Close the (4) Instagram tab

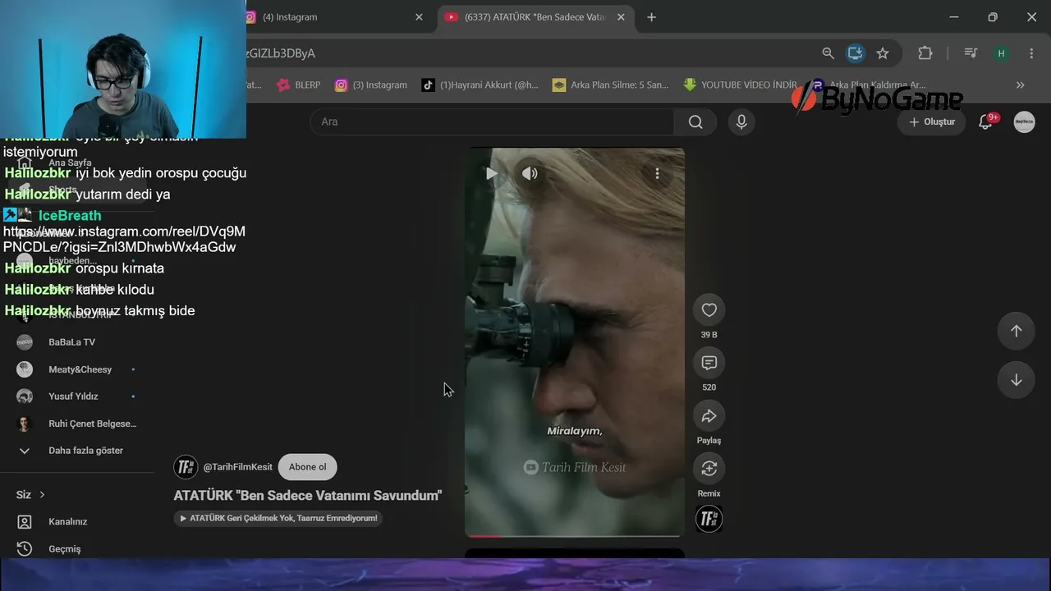(x=419, y=17)
